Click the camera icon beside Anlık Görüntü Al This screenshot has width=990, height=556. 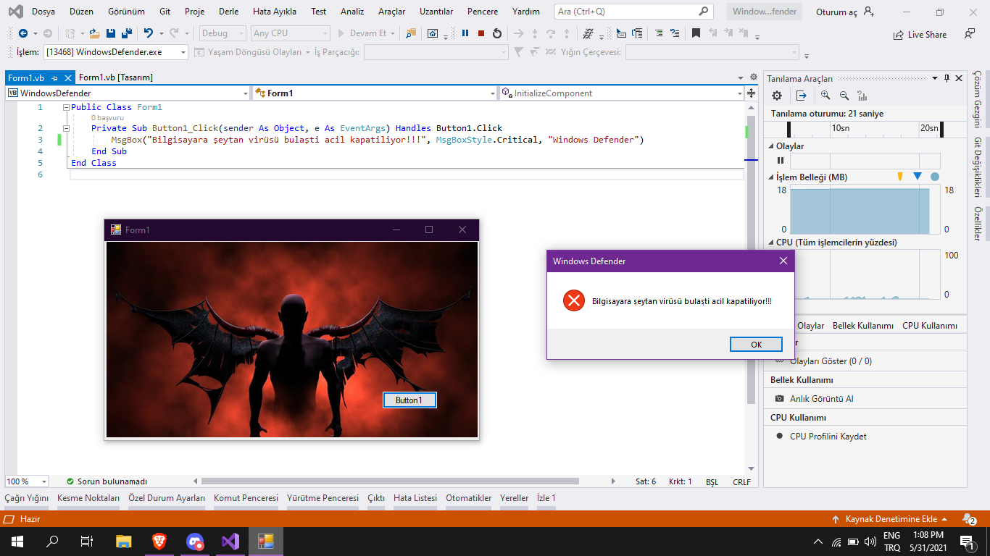780,399
